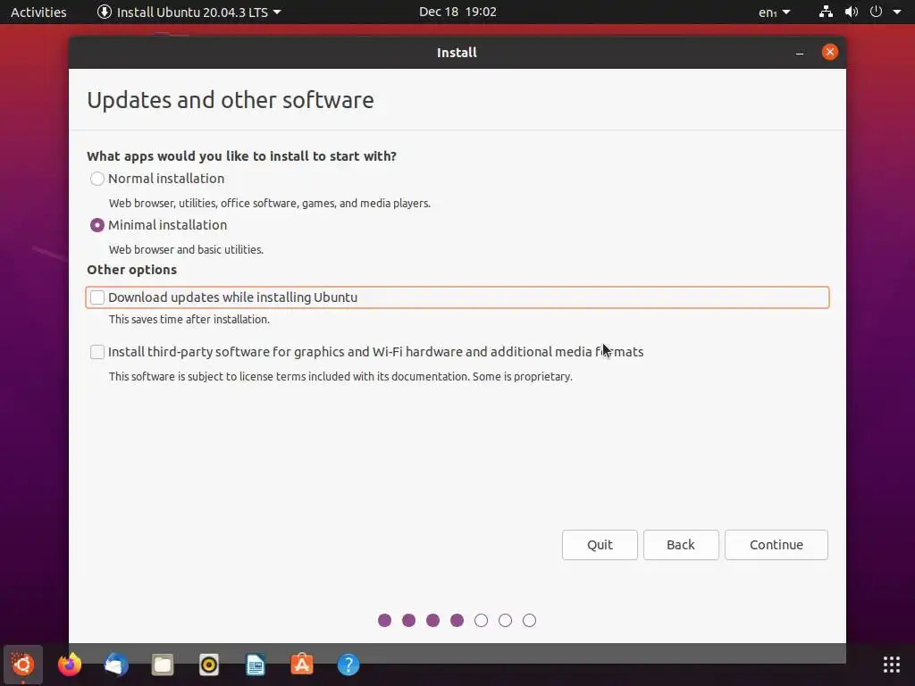Open Ubuntu Software from the dock

pos(302,665)
